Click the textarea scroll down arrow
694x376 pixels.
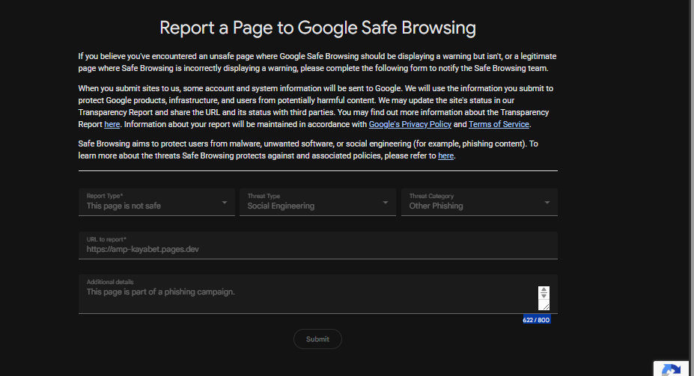544,296
